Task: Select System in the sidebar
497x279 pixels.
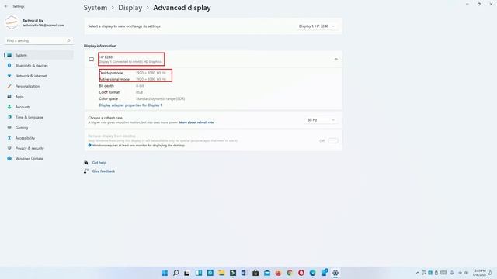Action: (38, 55)
